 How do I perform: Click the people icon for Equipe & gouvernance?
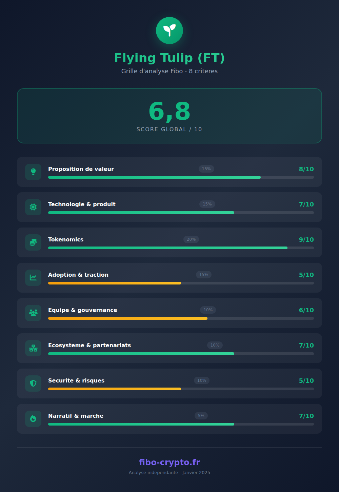(x=33, y=313)
